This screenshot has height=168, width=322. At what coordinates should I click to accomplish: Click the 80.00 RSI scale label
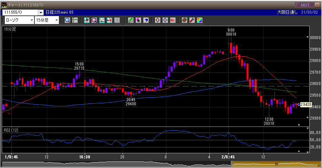(x=315, y=133)
